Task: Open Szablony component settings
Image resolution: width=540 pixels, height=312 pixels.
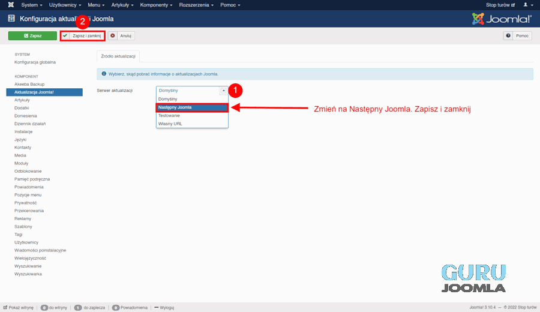Action: tap(23, 227)
